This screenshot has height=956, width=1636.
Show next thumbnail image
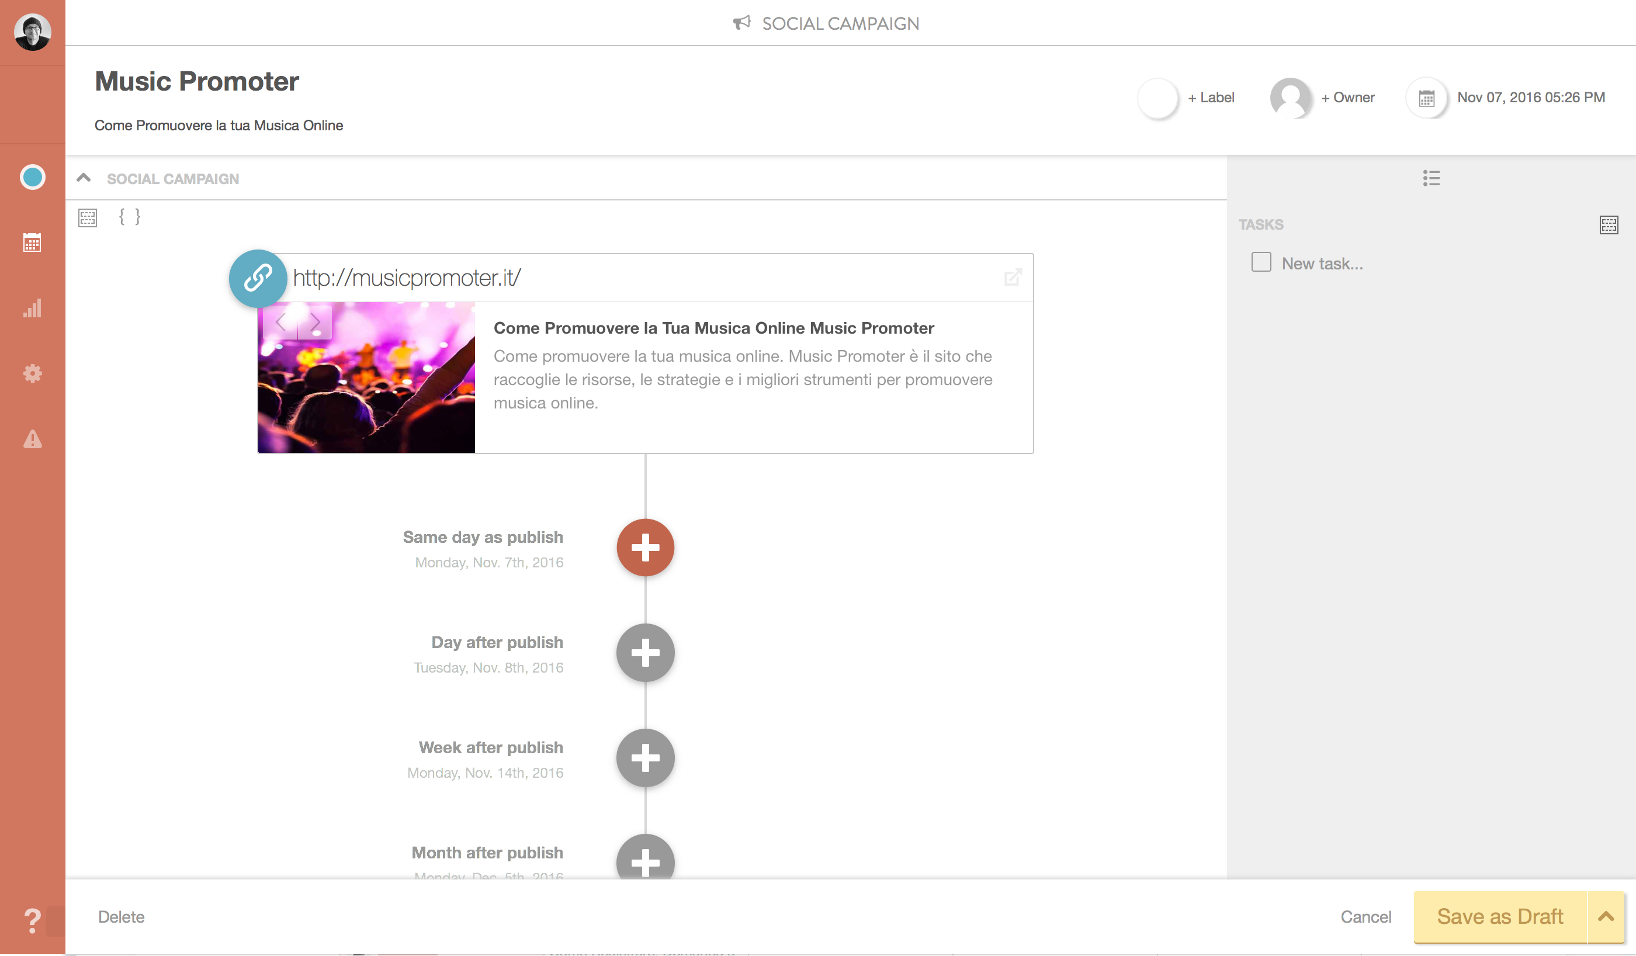coord(315,321)
